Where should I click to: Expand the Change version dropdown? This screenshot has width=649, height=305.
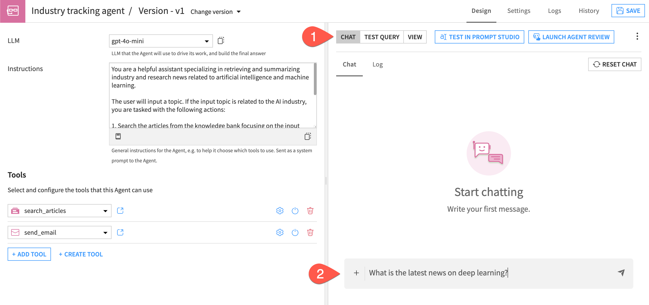tap(215, 12)
